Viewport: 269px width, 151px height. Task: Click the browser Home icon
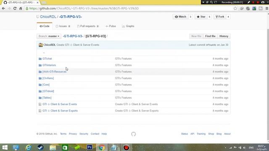[21, 8]
